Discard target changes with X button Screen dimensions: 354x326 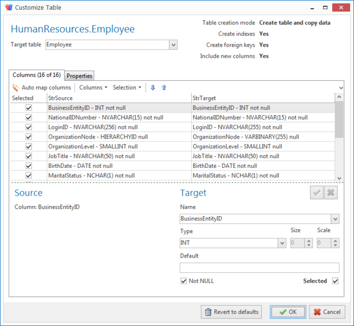click(331, 193)
